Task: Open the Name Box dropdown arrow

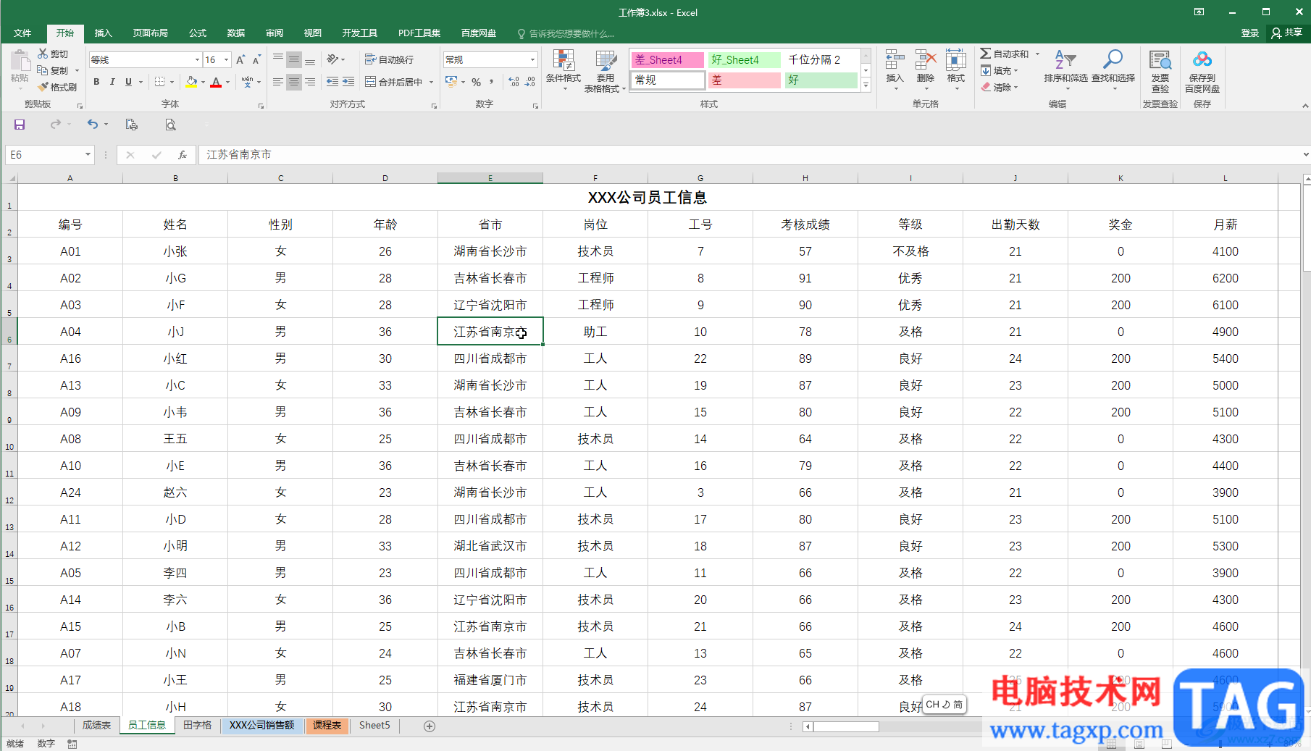Action: click(x=88, y=155)
